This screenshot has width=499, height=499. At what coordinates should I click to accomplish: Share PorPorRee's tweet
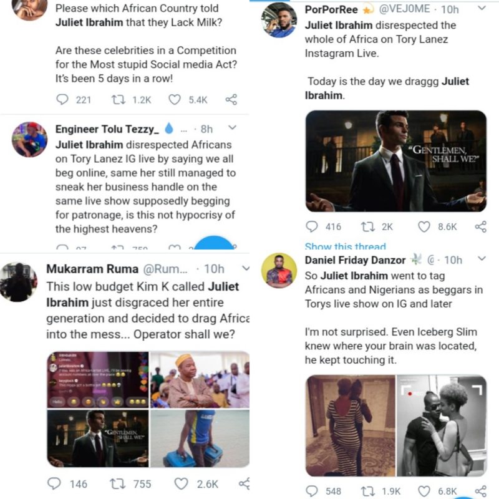pyautogui.click(x=480, y=227)
